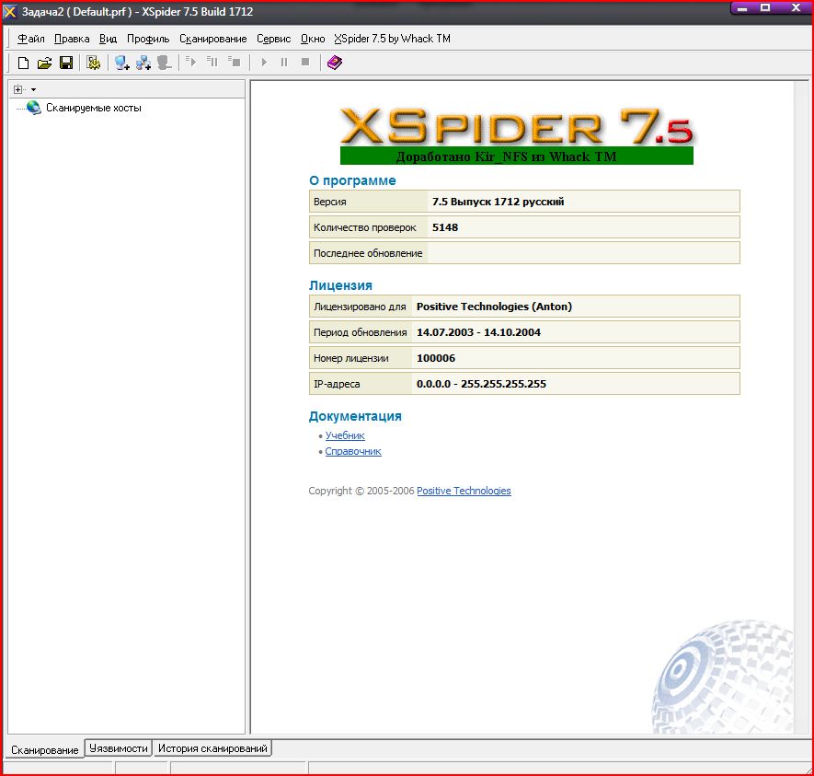The height and width of the screenshot is (776, 814).
Task: Click IP range 0.0.0.0 - 255.255.255.255
Action: tap(481, 385)
